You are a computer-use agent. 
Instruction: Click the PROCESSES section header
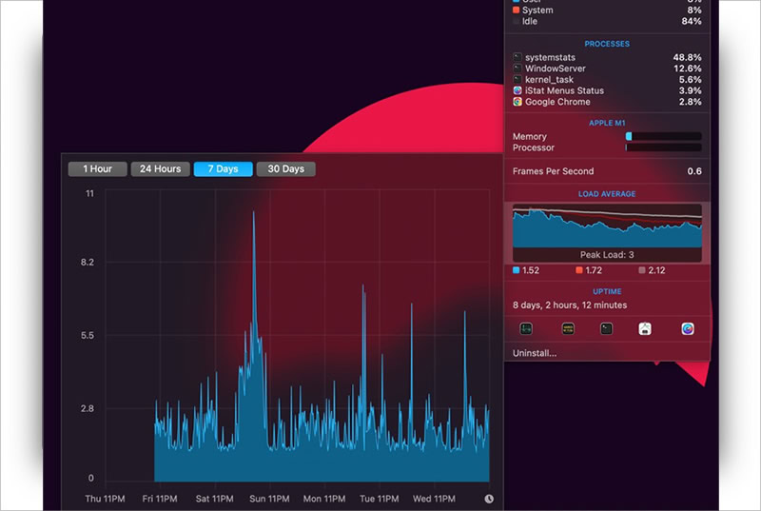click(607, 44)
